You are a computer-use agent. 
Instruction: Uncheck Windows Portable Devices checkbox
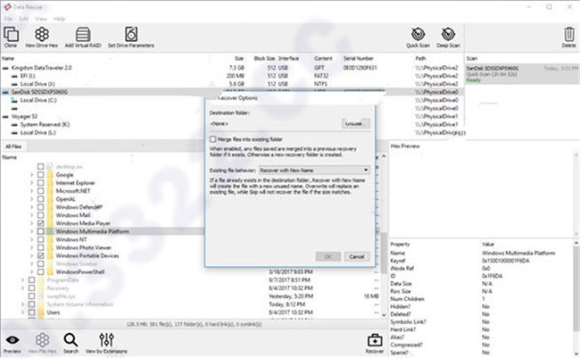click(41, 256)
